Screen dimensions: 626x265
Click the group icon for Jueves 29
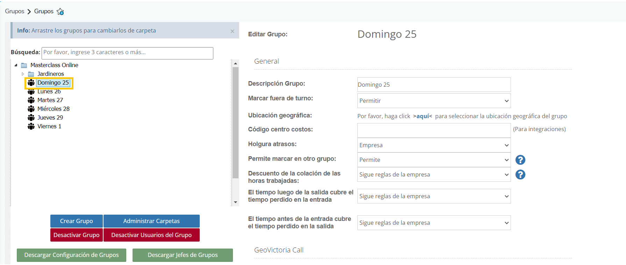31,117
